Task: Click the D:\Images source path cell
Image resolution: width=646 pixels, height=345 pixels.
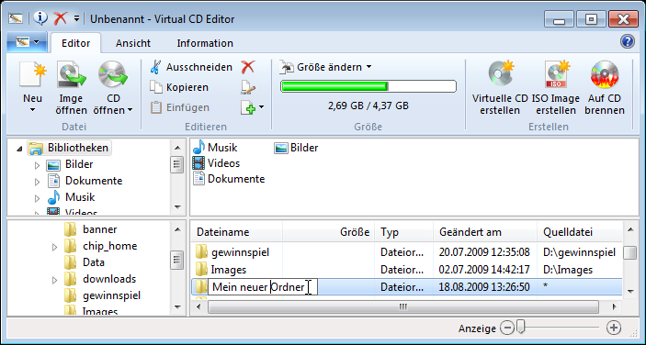Action: [568, 270]
